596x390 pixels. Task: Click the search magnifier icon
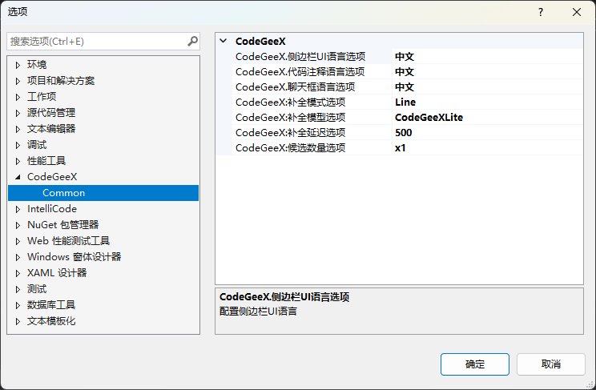193,41
